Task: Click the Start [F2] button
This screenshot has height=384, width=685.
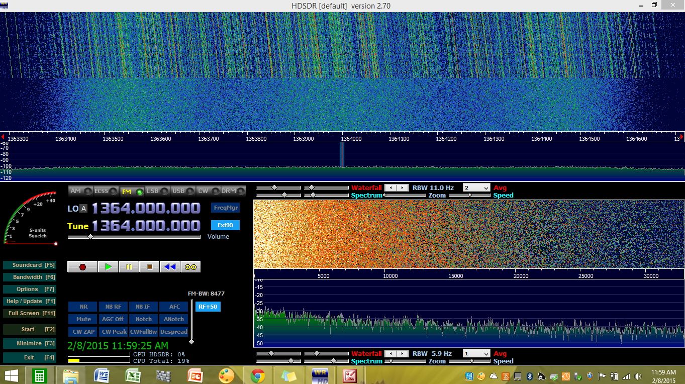Action: pyautogui.click(x=29, y=329)
